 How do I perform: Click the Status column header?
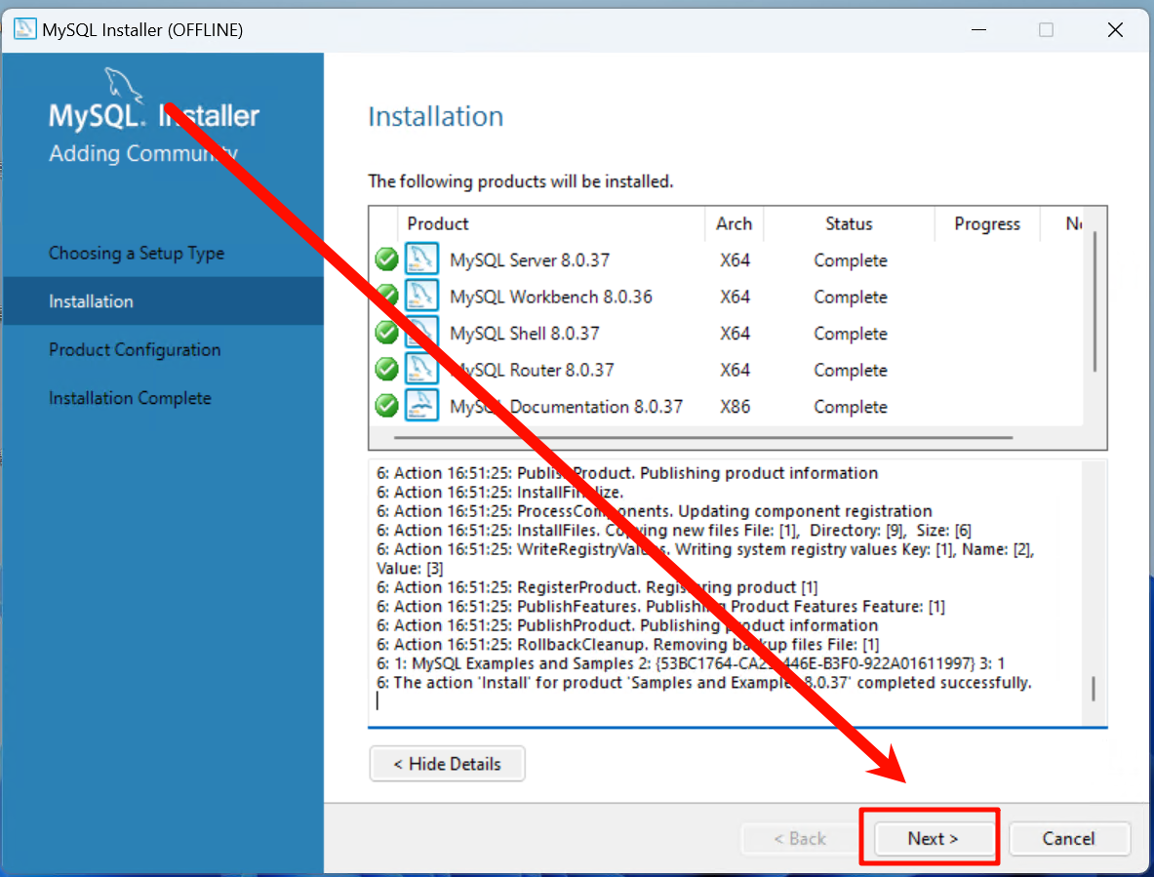point(849,223)
